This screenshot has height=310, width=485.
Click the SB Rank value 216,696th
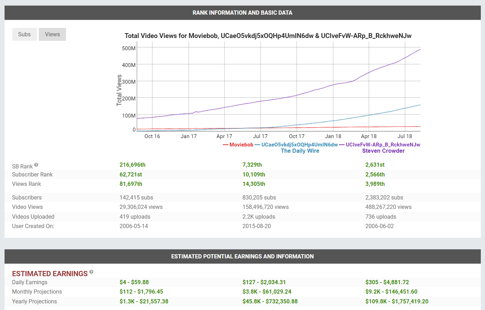(x=133, y=165)
